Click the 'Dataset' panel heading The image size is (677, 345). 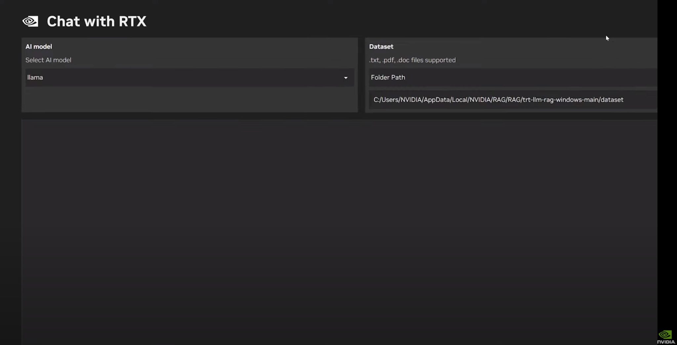point(381,47)
